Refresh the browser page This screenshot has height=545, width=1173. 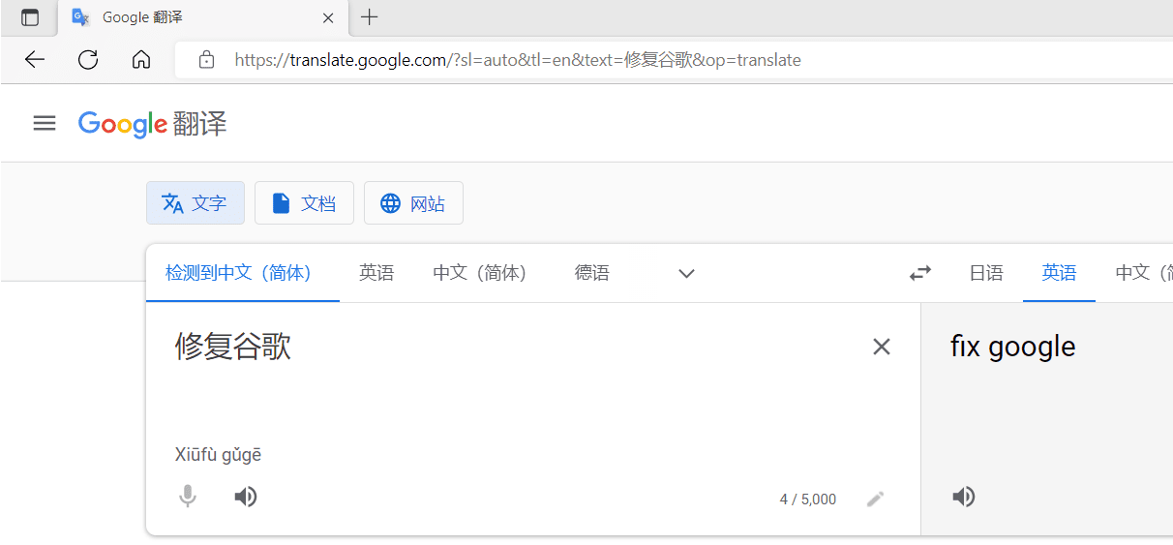point(88,60)
